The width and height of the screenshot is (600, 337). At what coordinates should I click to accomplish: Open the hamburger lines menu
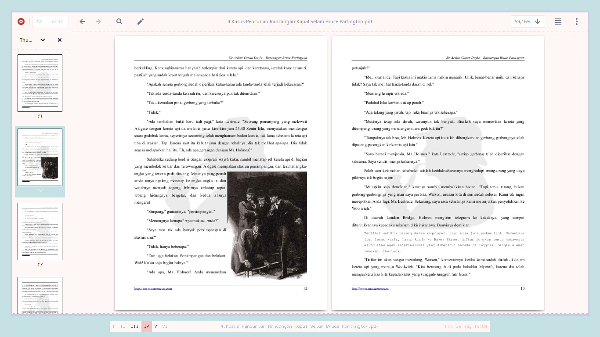pos(558,22)
